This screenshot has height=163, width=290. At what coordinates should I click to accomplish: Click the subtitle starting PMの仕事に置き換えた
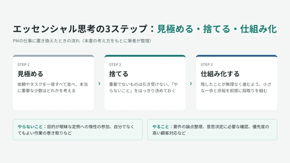(x=82, y=41)
